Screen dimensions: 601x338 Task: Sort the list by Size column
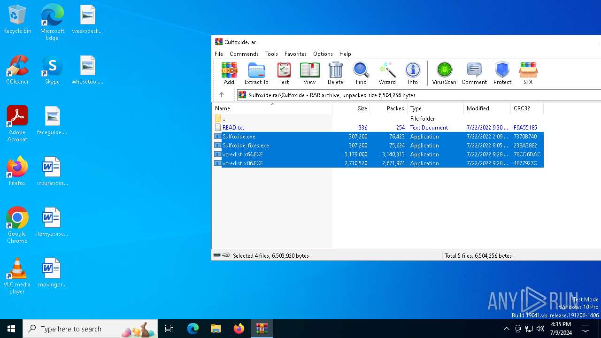[351, 108]
